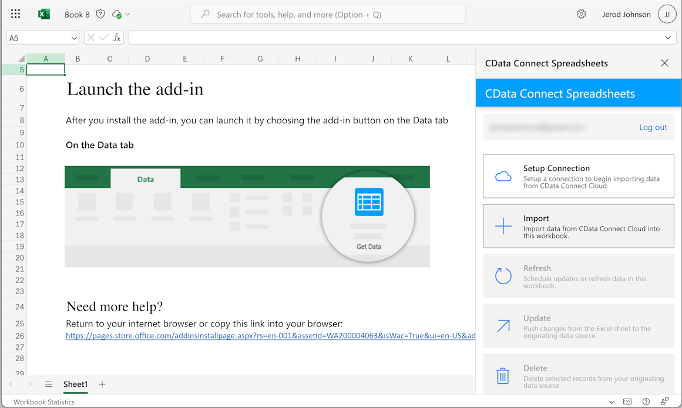Close the CData Connect Spreadsheets pane
This screenshot has height=408, width=682.
pyautogui.click(x=664, y=63)
